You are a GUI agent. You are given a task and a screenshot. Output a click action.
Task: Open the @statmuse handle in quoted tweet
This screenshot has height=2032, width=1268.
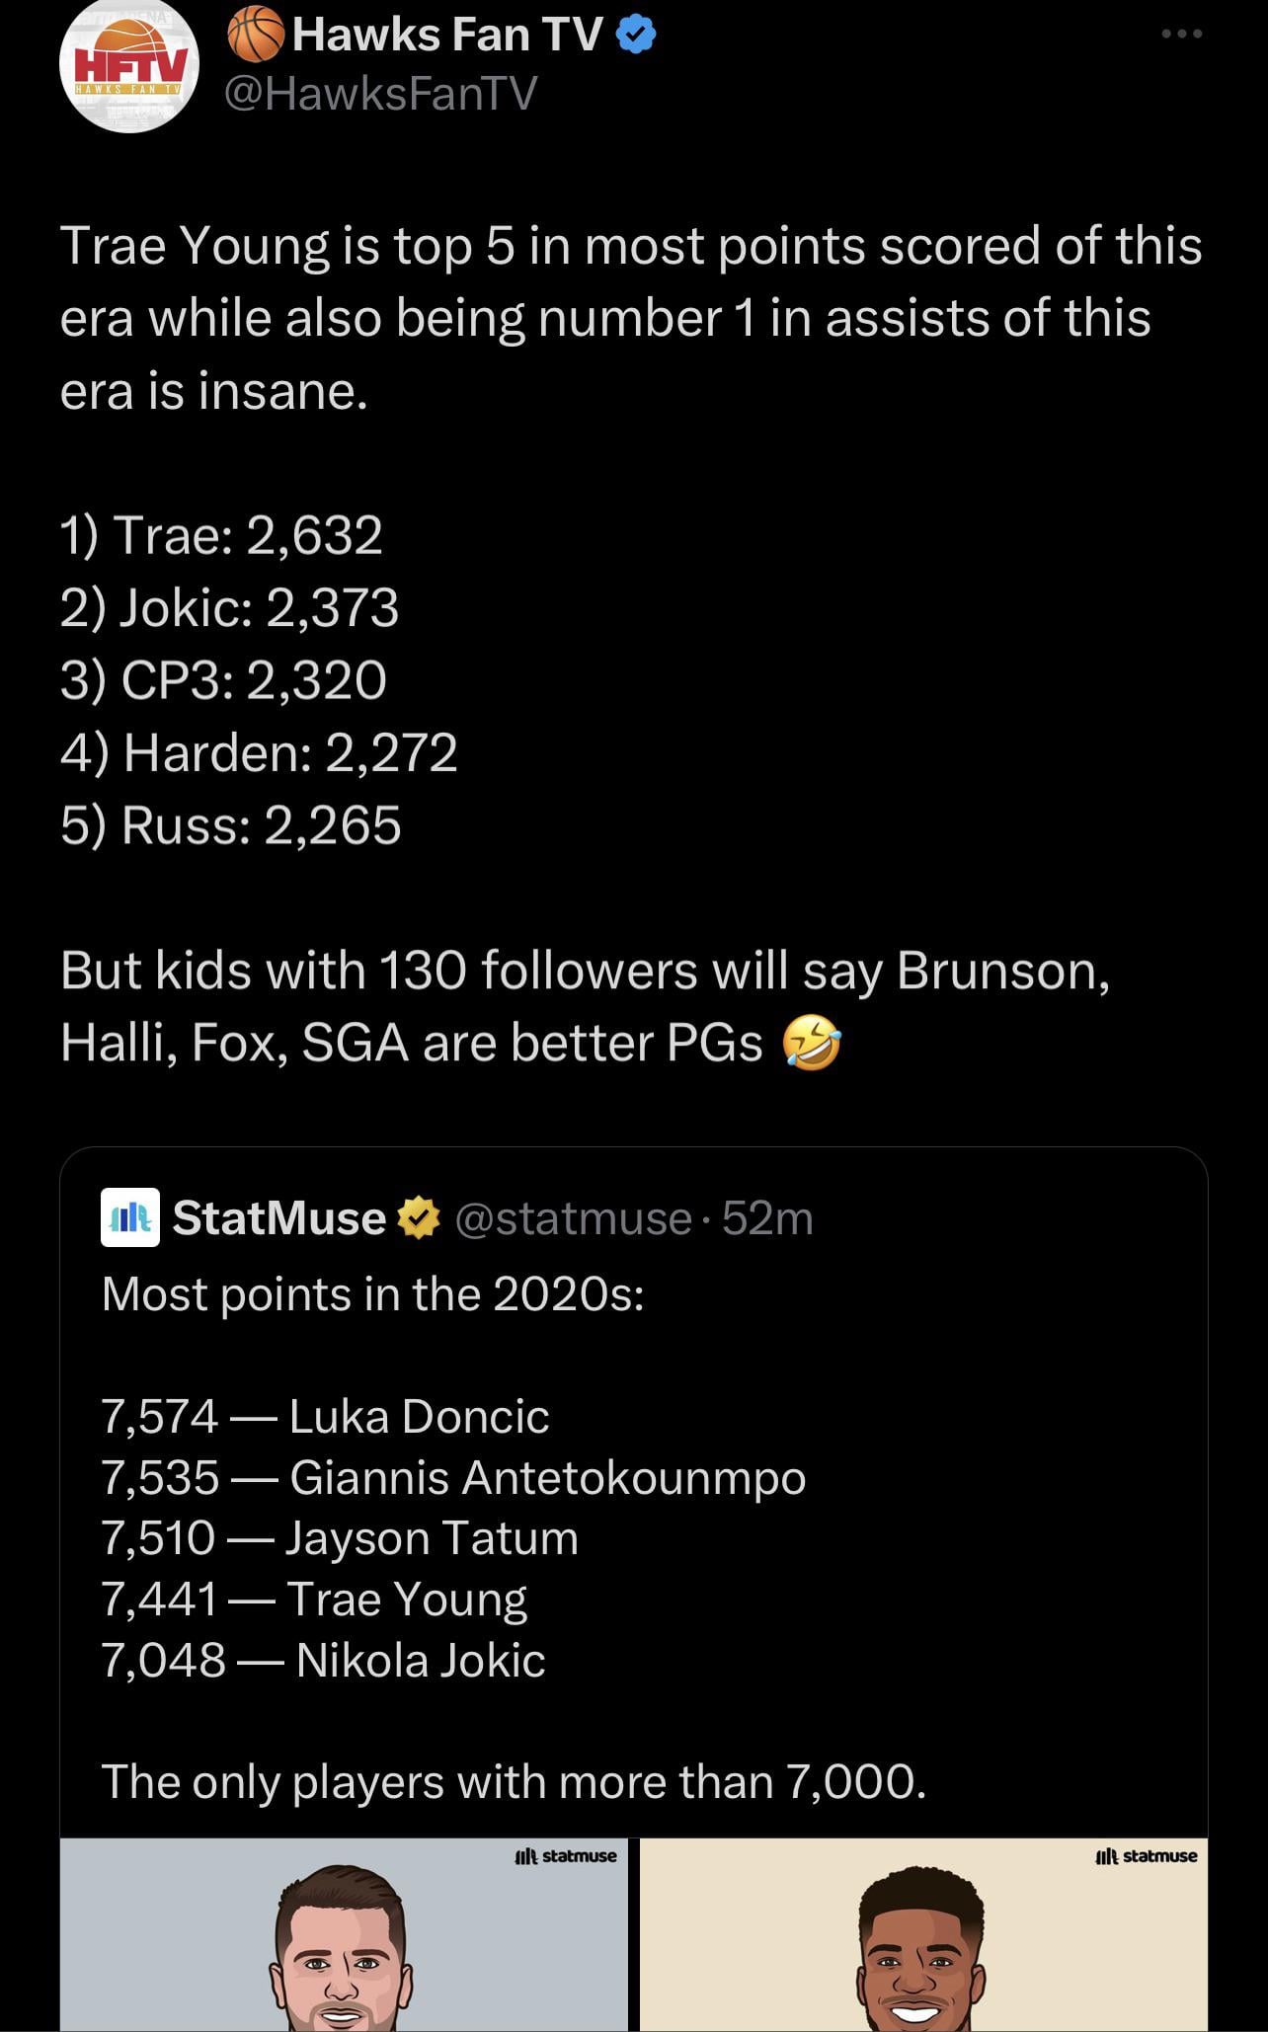click(x=573, y=1218)
